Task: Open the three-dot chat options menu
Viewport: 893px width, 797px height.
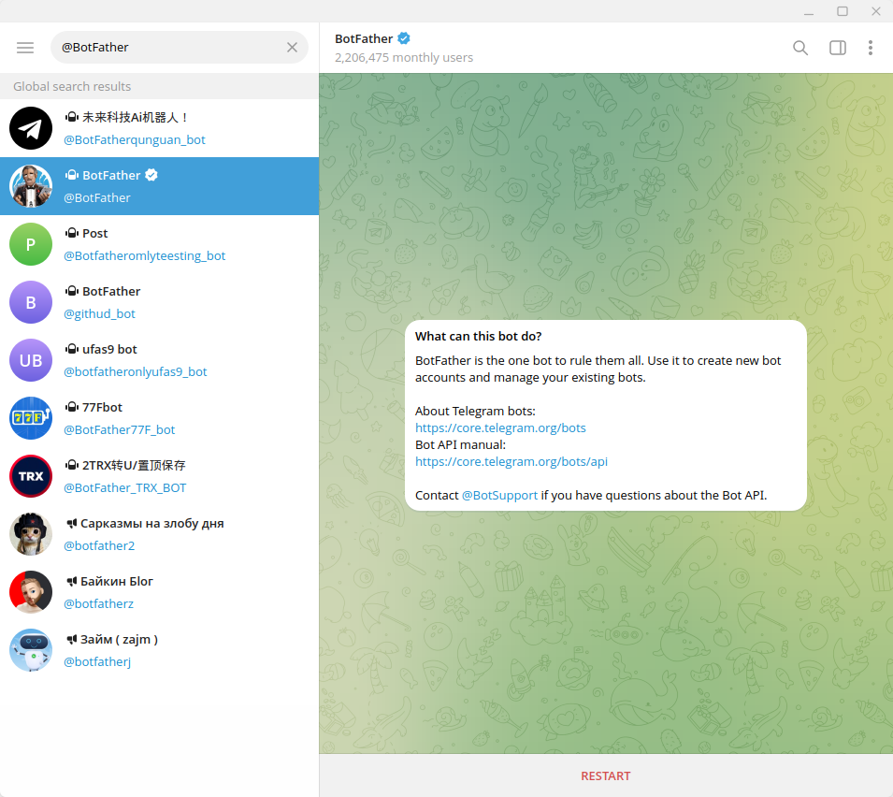Action: [871, 48]
